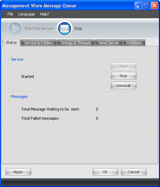Image resolution: width=160 pixels, height=187 pixels.
Task: Click the Start the Service toolbar label
Action: (x=39, y=28)
